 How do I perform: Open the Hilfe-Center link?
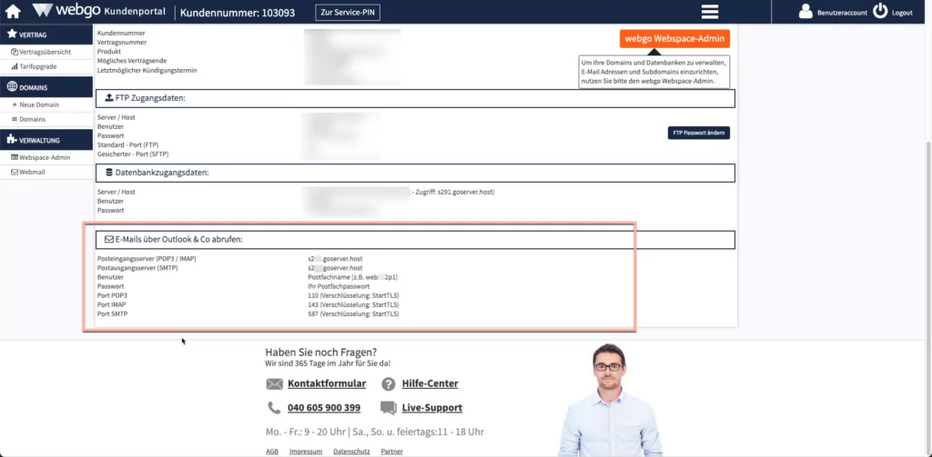click(430, 383)
